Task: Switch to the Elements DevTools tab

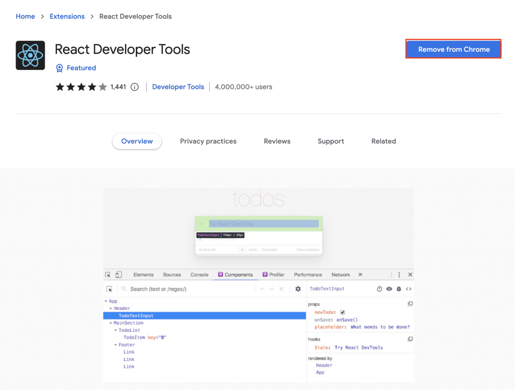Action: 143,275
